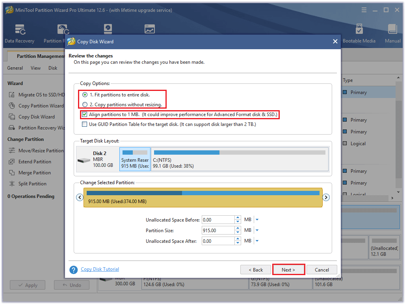
Task: Click the yellow partition size slider bar
Action: click(203, 198)
